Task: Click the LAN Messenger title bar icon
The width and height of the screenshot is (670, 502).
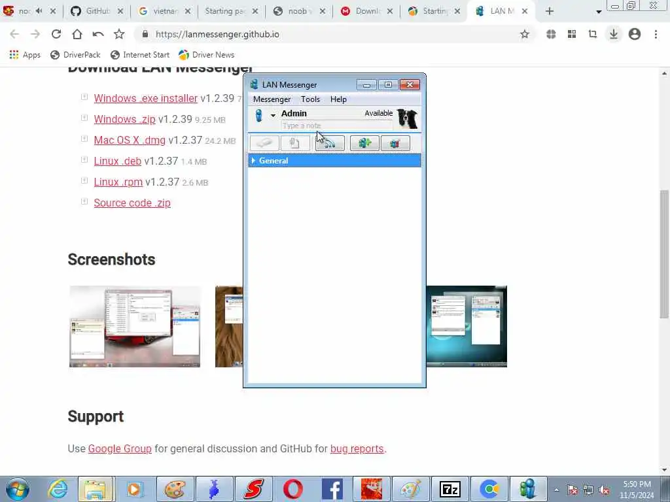Action: (x=255, y=84)
